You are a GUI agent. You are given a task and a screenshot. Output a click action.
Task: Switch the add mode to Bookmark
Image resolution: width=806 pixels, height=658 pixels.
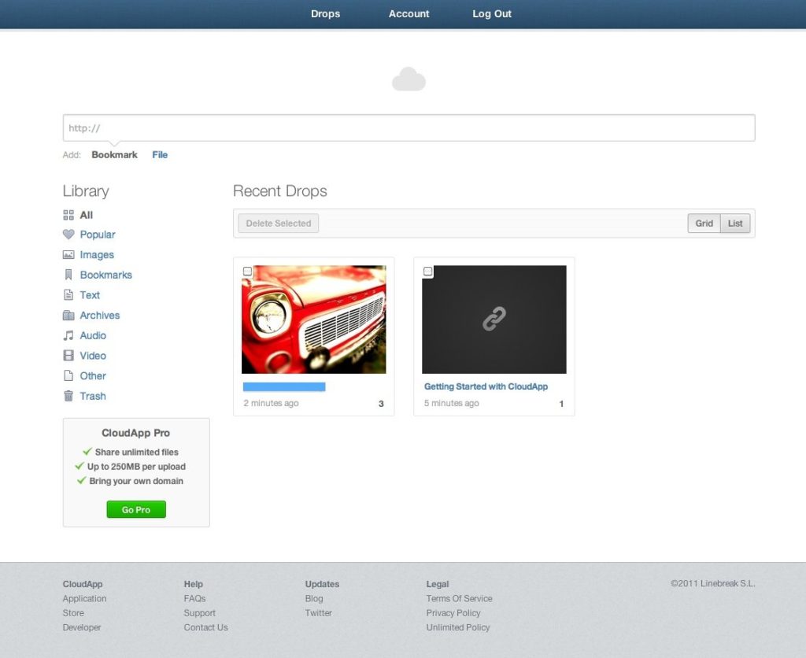(115, 155)
